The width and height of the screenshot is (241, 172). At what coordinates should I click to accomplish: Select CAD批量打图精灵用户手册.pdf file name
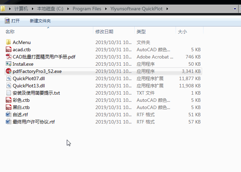pos(44,57)
